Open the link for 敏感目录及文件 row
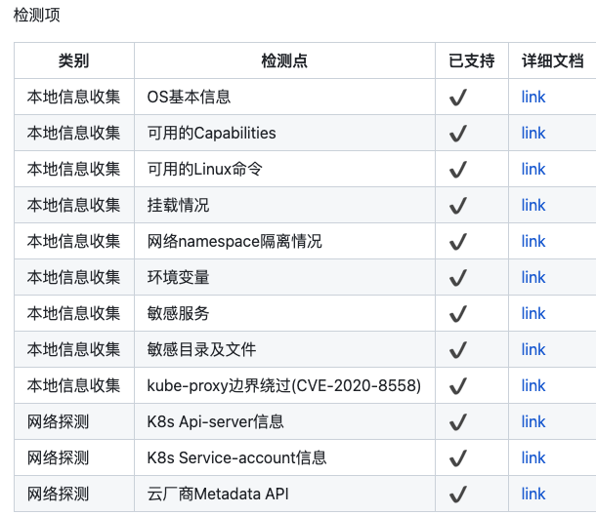The image size is (596, 515). (x=532, y=349)
